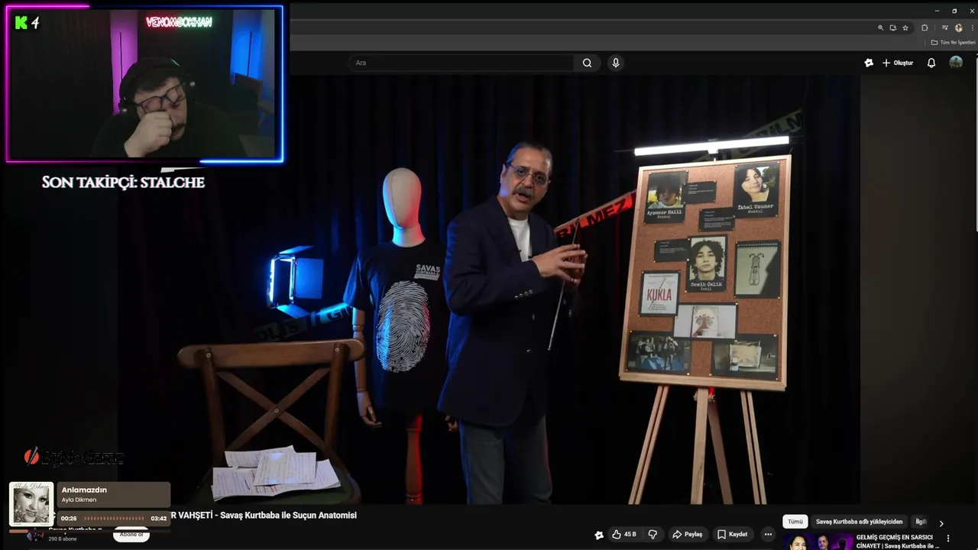Select the İlgili filter chip
This screenshot has height=550, width=978.
tap(921, 522)
